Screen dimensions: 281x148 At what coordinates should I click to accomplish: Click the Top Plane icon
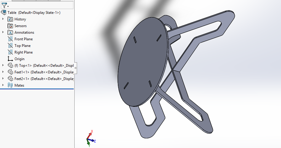[x=10, y=45]
